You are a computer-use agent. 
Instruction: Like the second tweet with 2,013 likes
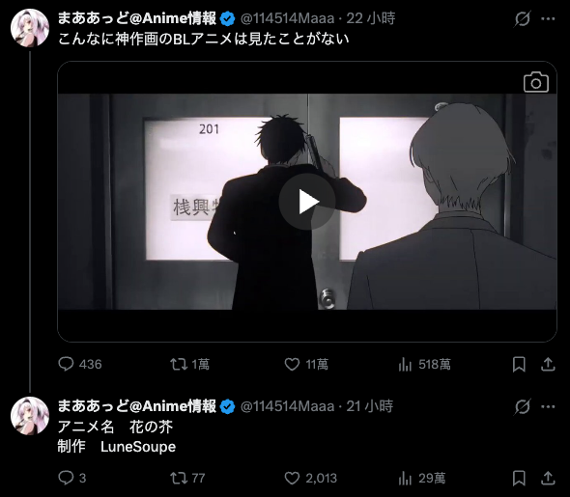[x=310, y=478]
